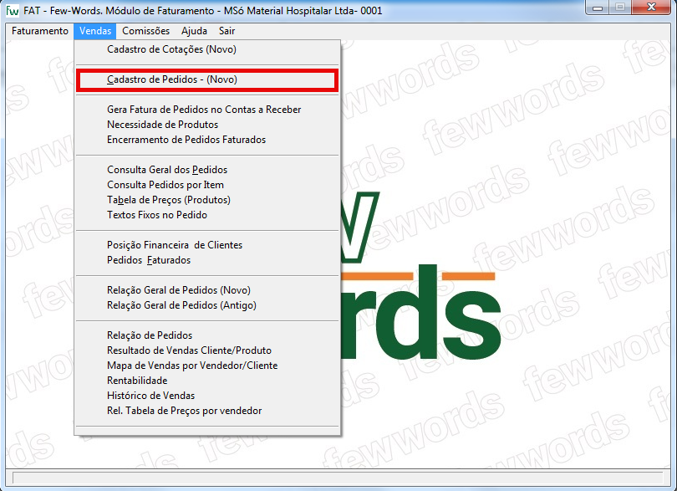Open Necessidade de Produtos
This screenshot has width=677, height=491.
point(207,125)
